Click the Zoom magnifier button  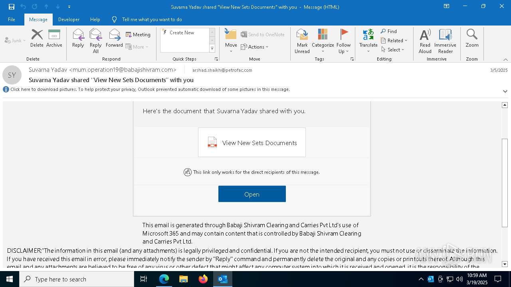(472, 38)
